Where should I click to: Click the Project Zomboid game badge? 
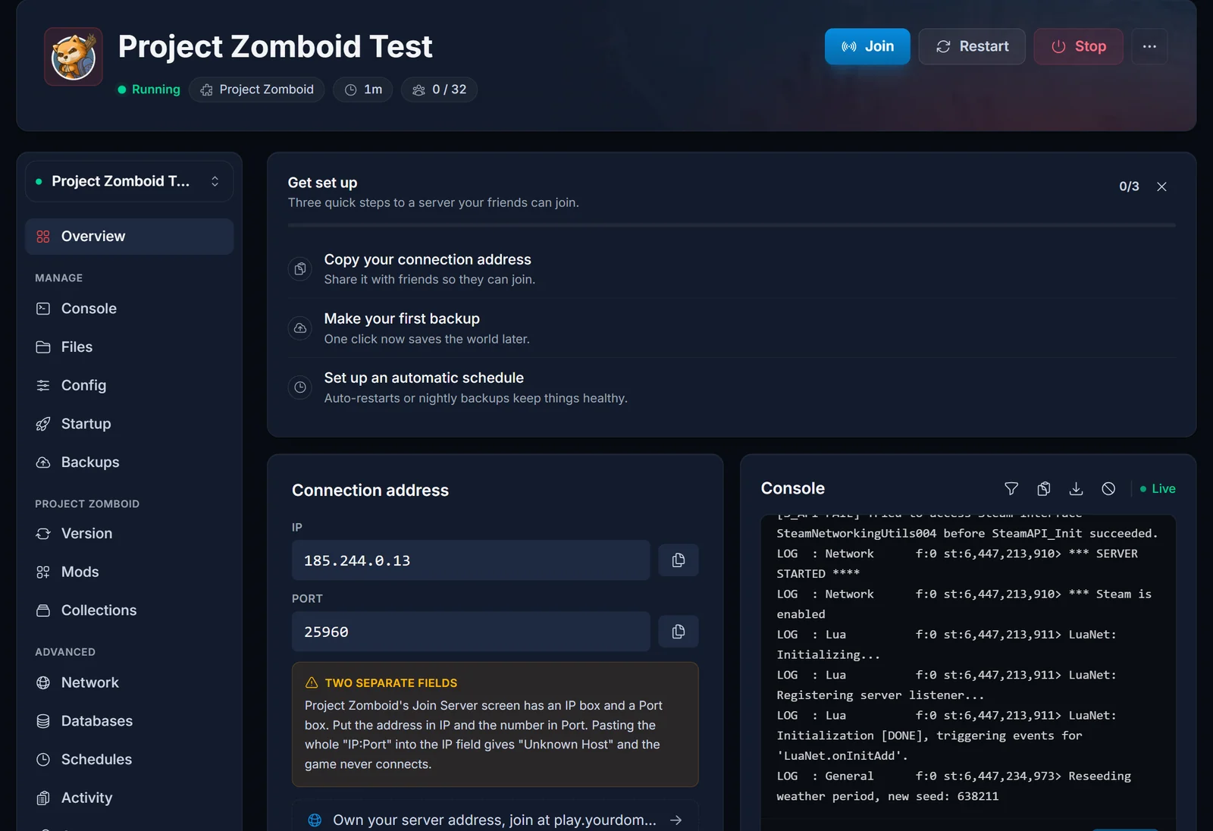(257, 89)
